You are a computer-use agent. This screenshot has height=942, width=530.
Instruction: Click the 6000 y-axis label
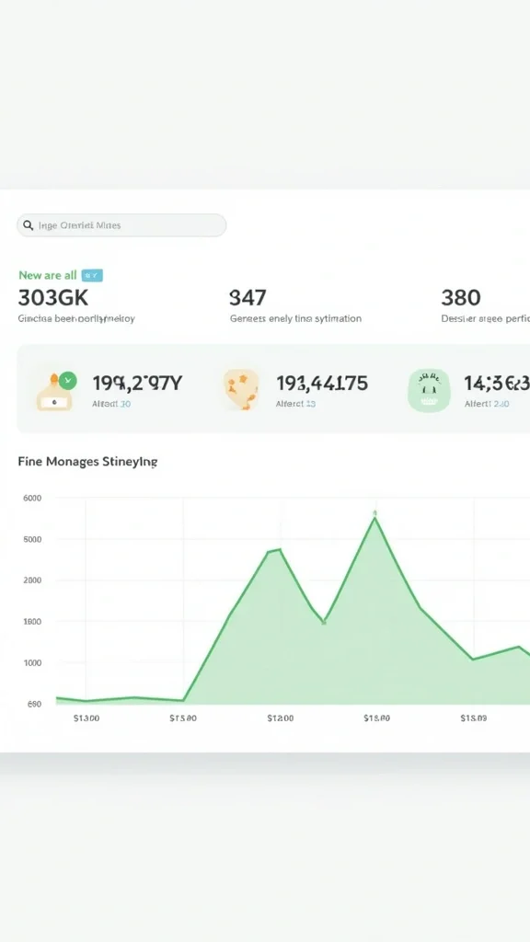point(32,498)
